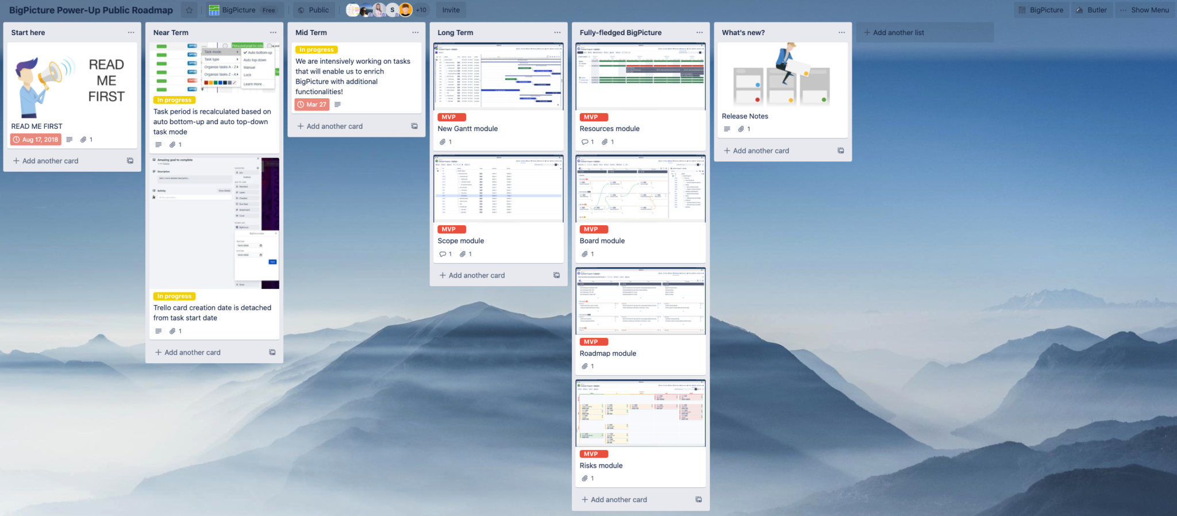1177x516 pixels.
Task: Click comment icon on Resources module card
Action: click(x=584, y=142)
